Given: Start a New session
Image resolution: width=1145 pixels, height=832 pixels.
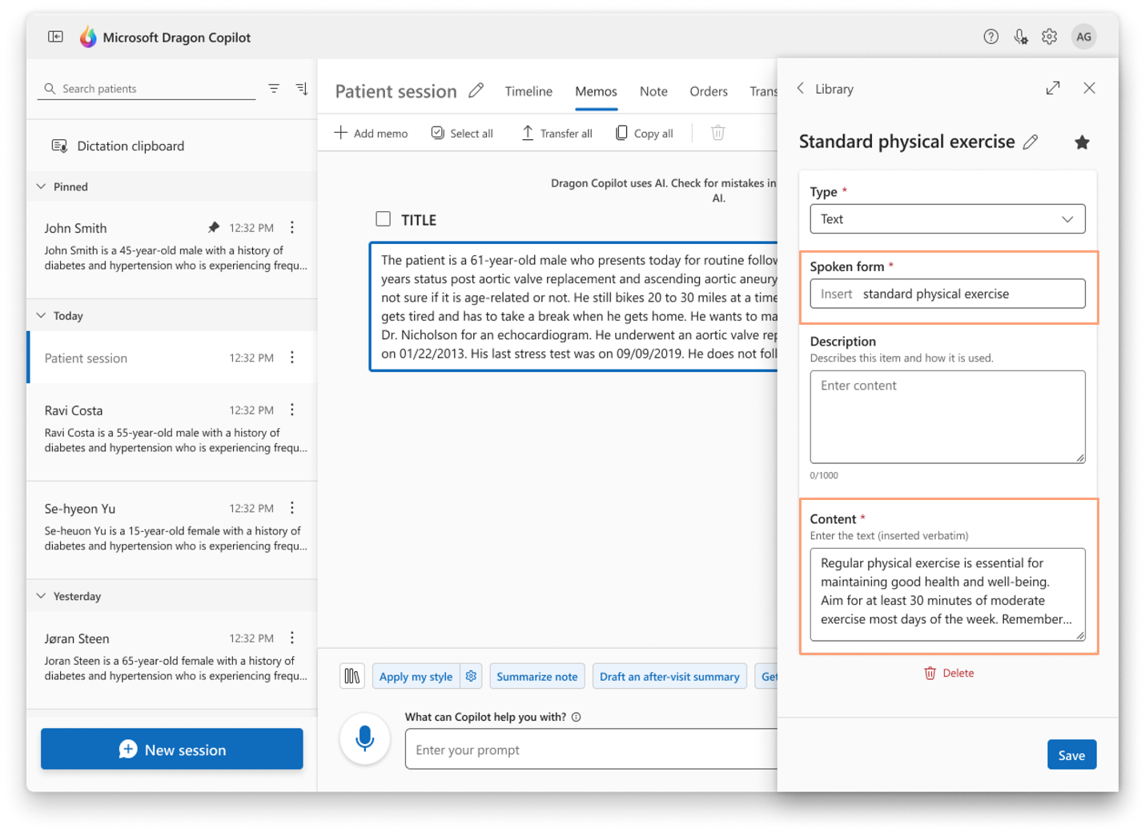Looking at the screenshot, I should click(172, 750).
